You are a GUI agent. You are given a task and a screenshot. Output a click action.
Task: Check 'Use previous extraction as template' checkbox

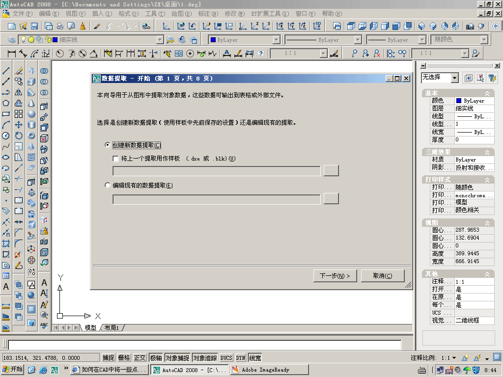pos(116,159)
